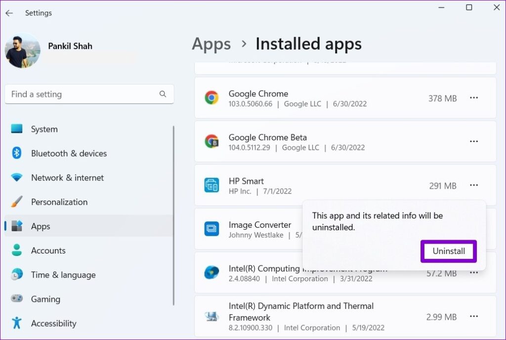Open the three-dot menu for Google Chrome
506x340 pixels.
point(474,98)
